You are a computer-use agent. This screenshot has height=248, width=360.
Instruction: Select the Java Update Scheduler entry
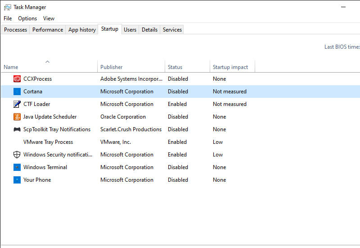pos(50,117)
